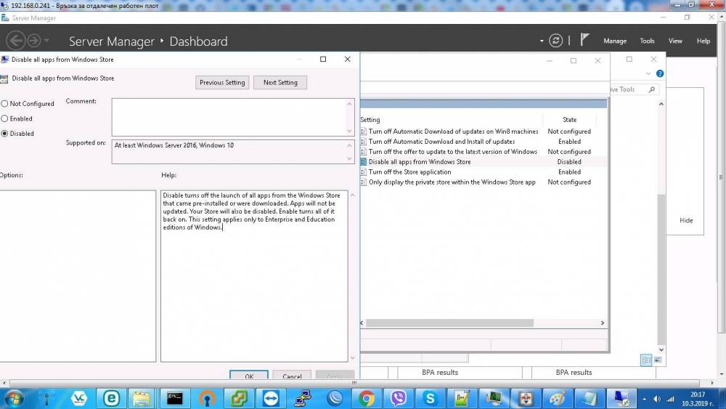726x409 pixels.
Task: Sort by the State column header
Action: pyautogui.click(x=569, y=120)
